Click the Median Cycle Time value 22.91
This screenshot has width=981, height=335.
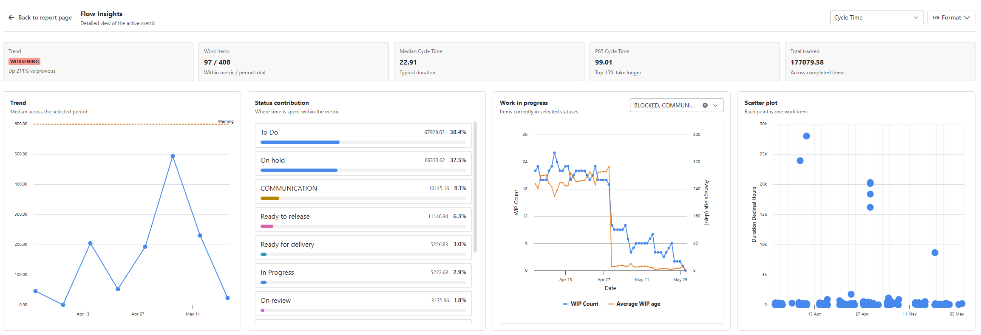coord(408,62)
